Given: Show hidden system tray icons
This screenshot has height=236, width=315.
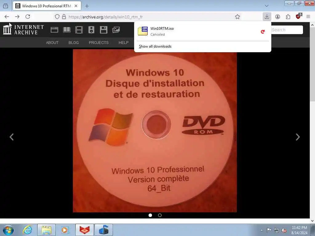Looking at the screenshot, I should pos(261,230).
